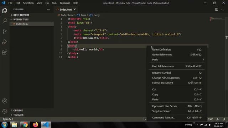Open the Extensions view
Image resolution: width=228 pixels, height=128 pixels.
[5, 52]
